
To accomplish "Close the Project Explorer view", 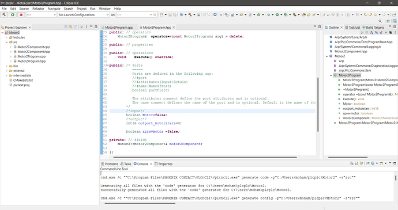I will click(29, 28).
